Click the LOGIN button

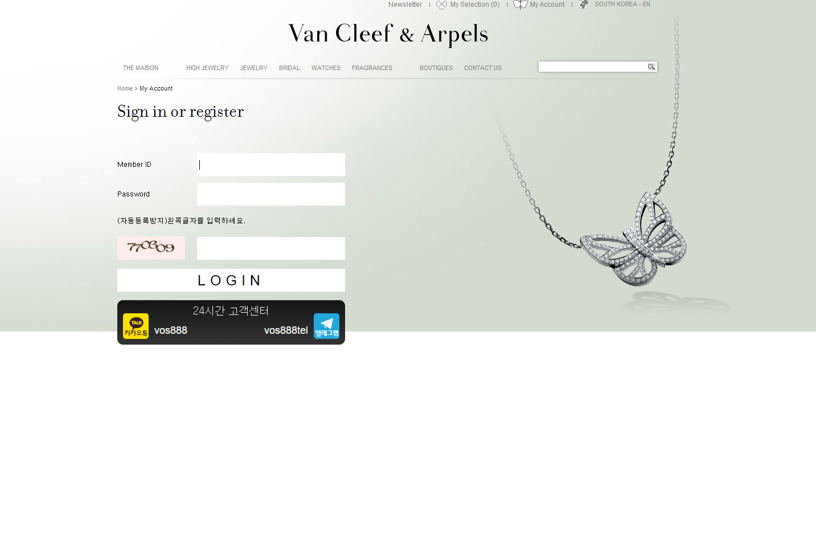click(x=231, y=280)
